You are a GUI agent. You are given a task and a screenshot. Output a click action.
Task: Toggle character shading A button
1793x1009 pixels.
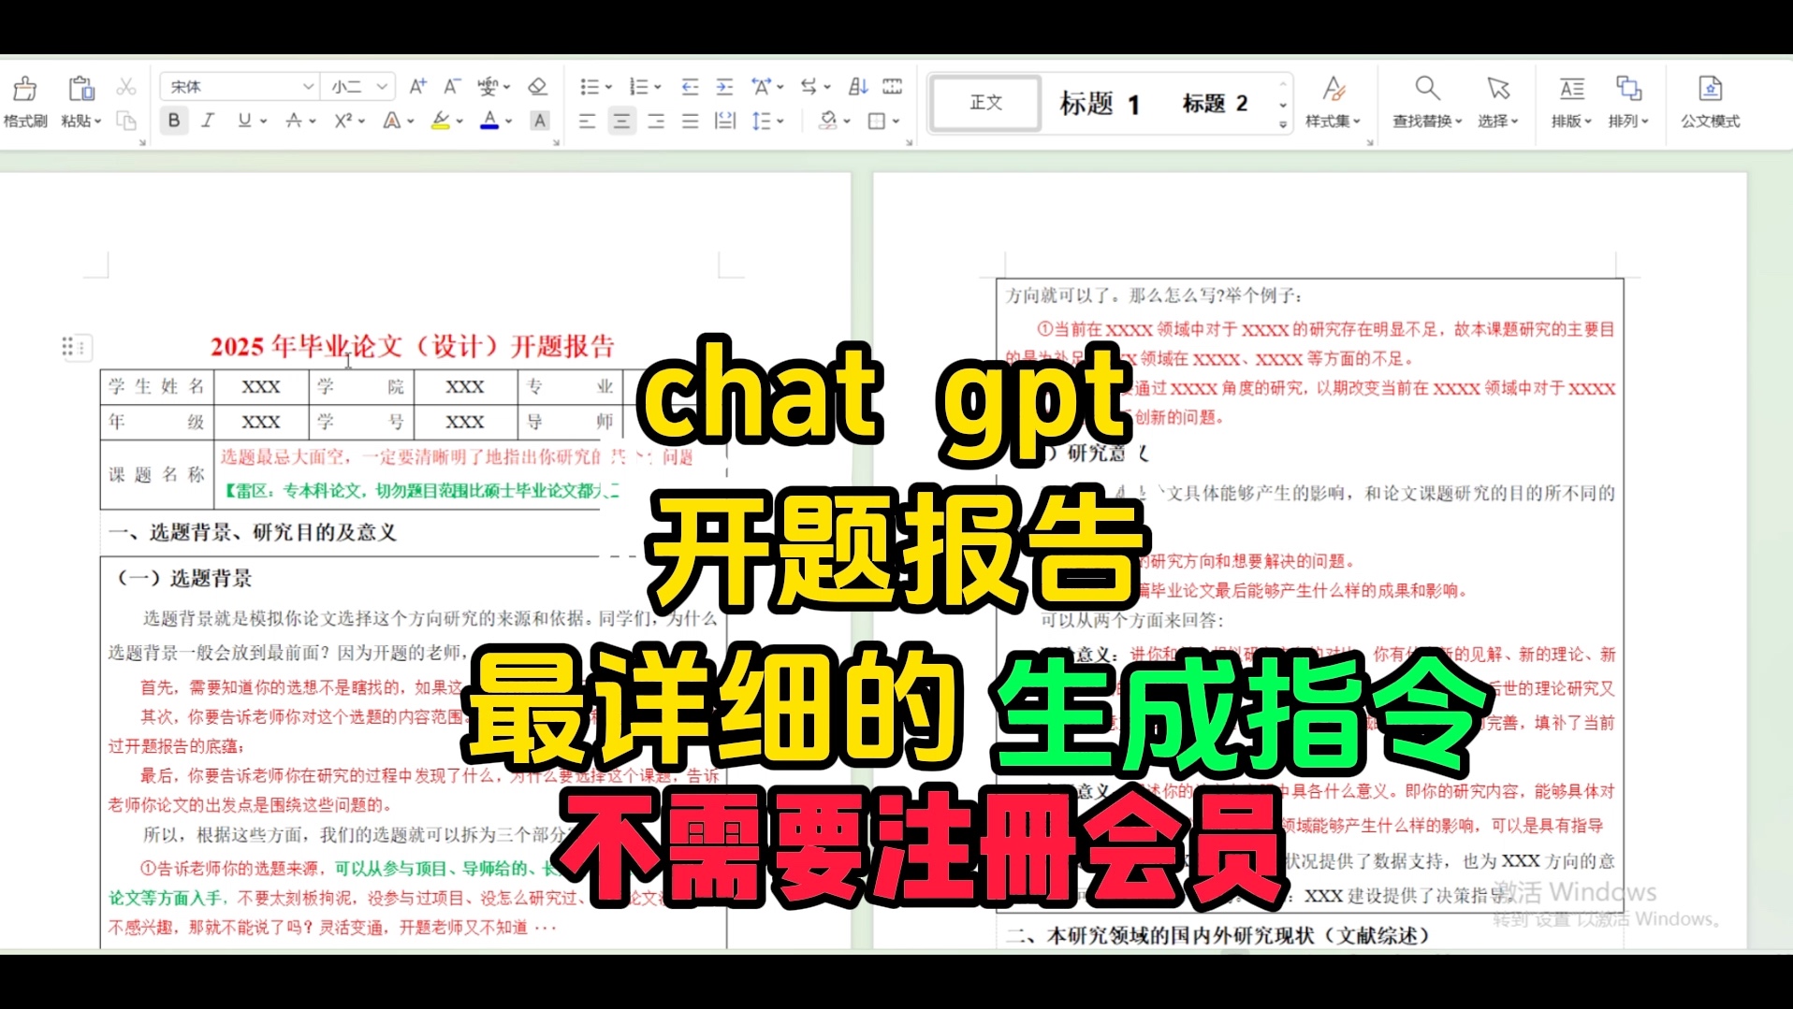[x=540, y=121]
